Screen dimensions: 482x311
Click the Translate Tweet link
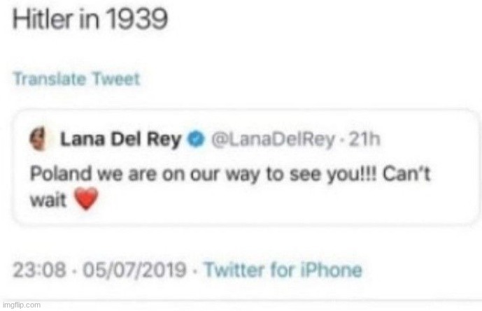click(76, 78)
